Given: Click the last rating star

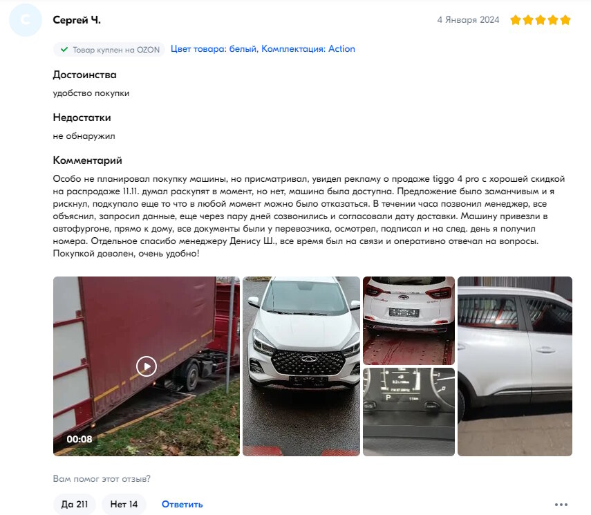Looking at the screenshot, I should 565,20.
